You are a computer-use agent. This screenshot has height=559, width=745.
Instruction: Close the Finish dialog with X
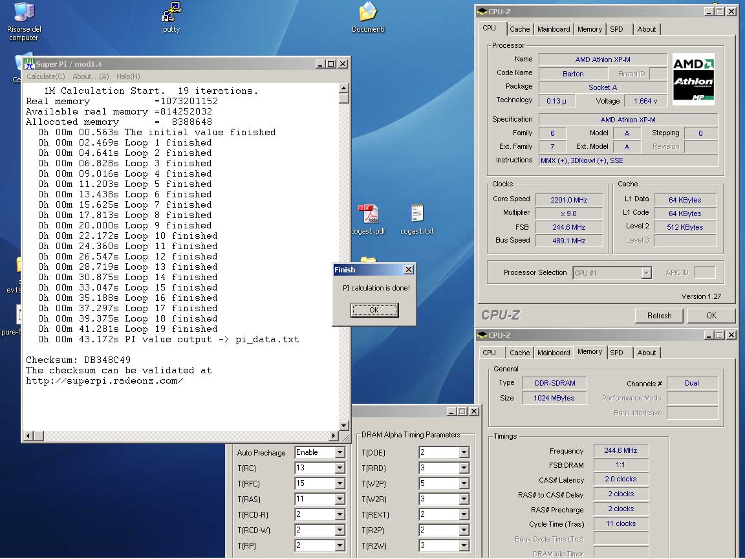[x=408, y=270]
